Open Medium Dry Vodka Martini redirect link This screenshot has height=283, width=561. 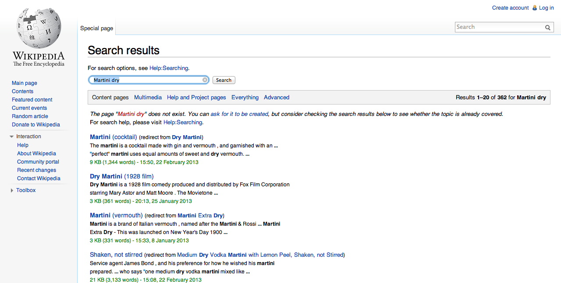point(260,255)
